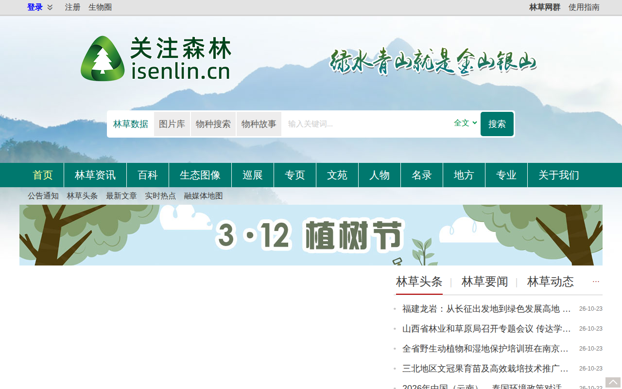Open the 山西省林业和草原局 news headline

487,329
